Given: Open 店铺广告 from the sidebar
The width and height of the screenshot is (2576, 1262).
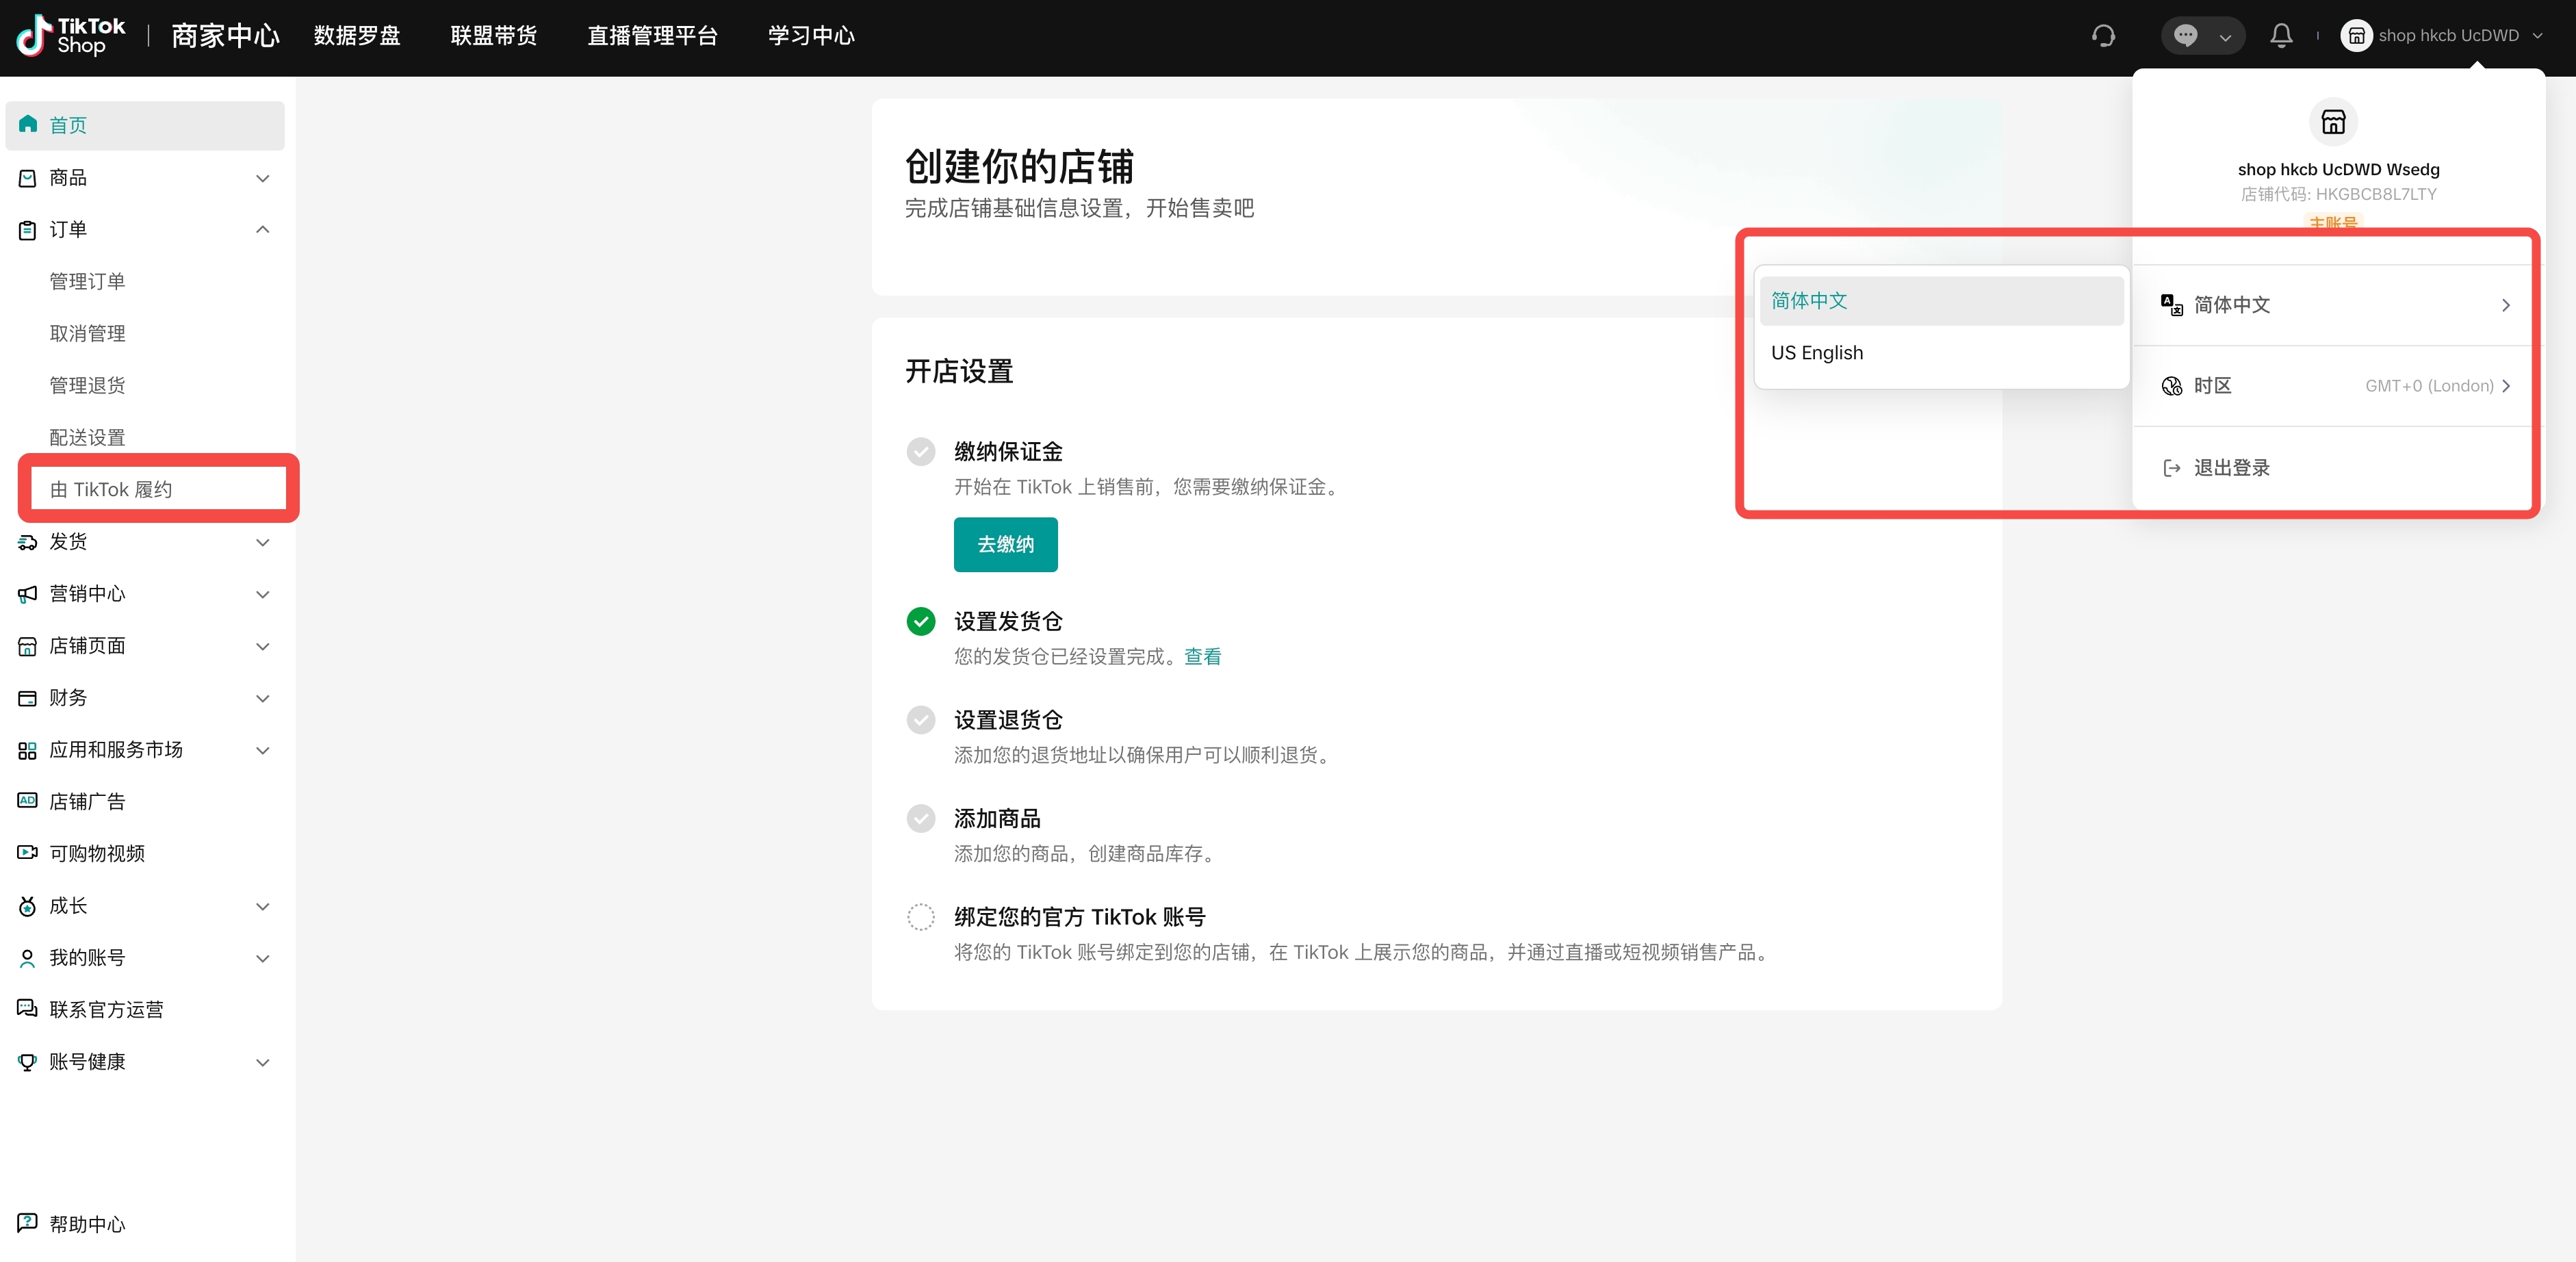Looking at the screenshot, I should point(87,801).
